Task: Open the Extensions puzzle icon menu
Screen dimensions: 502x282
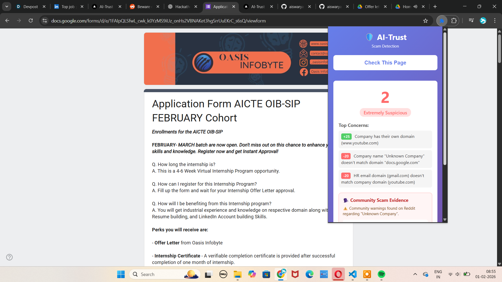Action: coord(454,21)
